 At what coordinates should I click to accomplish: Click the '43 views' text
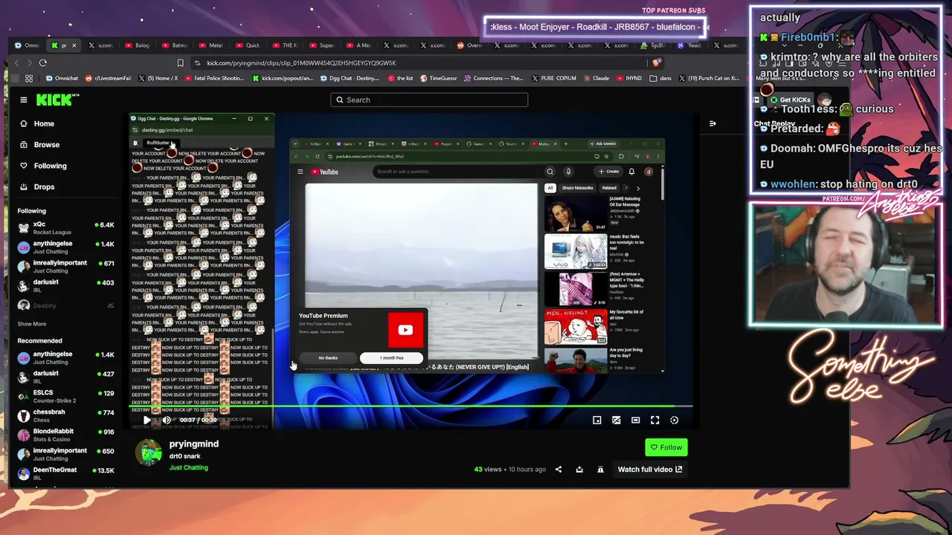pyautogui.click(x=488, y=470)
